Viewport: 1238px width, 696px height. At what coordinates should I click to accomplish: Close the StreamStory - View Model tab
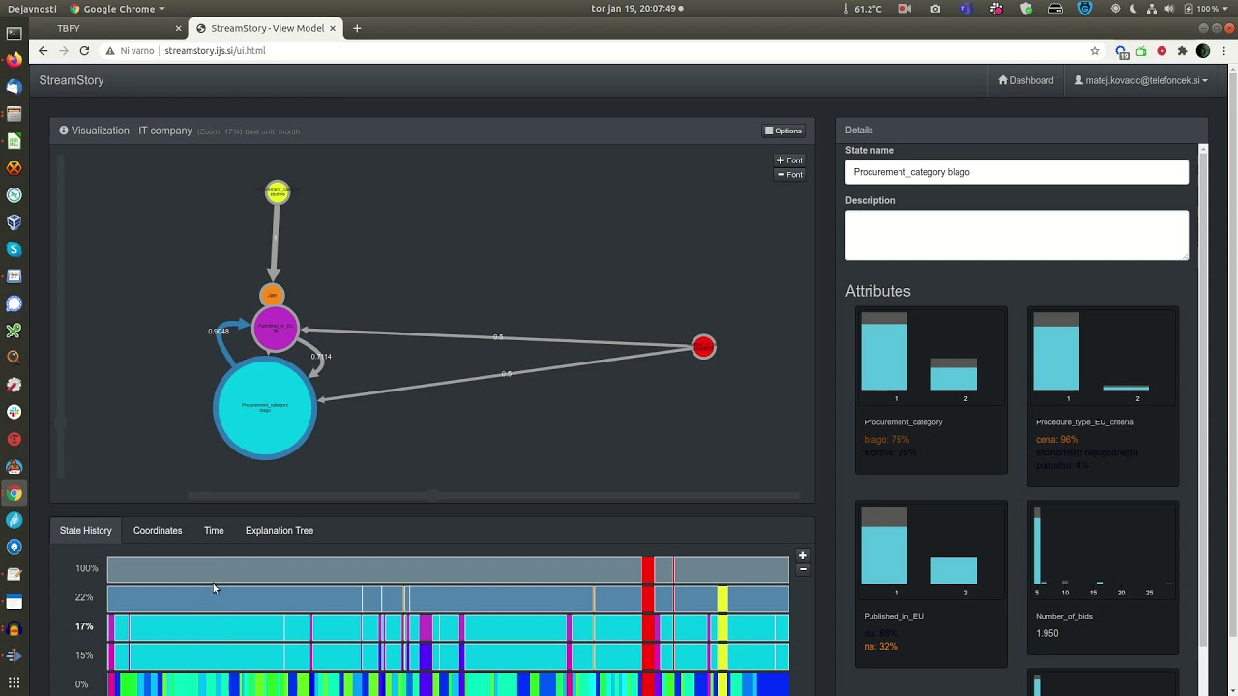(333, 28)
